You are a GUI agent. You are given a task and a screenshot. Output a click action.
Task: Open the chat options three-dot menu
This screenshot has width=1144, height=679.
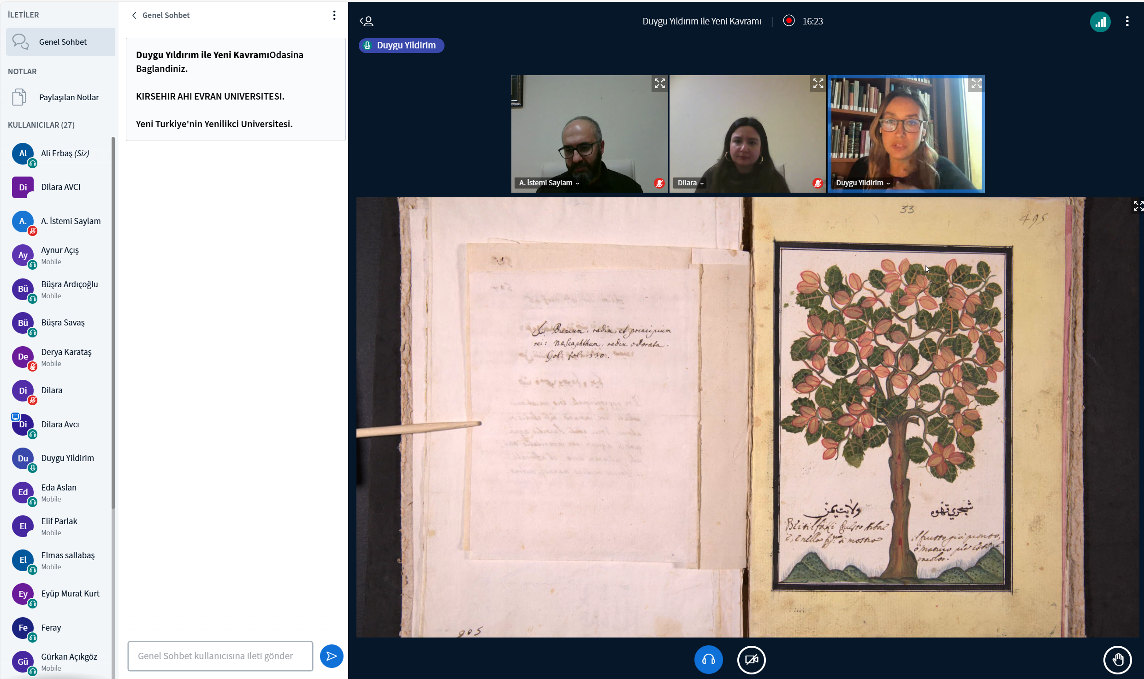click(334, 15)
